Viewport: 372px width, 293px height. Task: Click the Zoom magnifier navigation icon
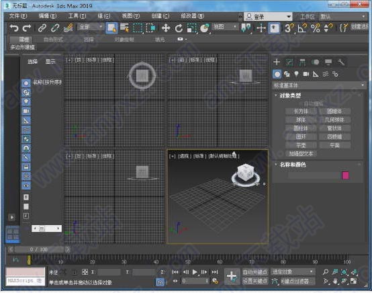326,272
